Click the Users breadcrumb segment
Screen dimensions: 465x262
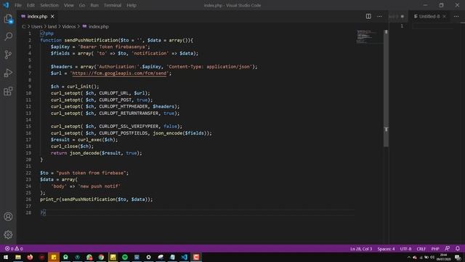click(37, 26)
